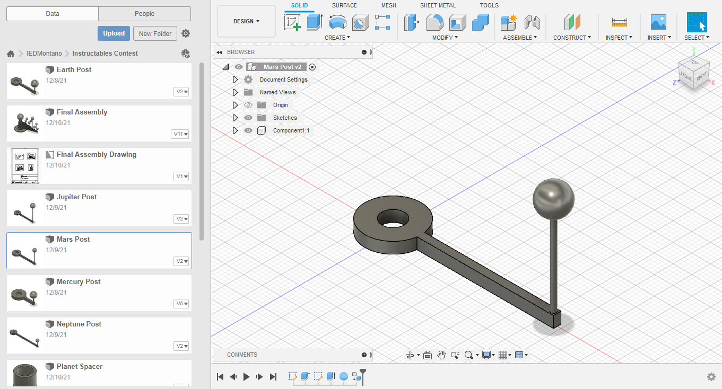Viewport: 722px width, 389px height.
Task: Select the Joint tool in Assemble
Action: pyautogui.click(x=532, y=22)
